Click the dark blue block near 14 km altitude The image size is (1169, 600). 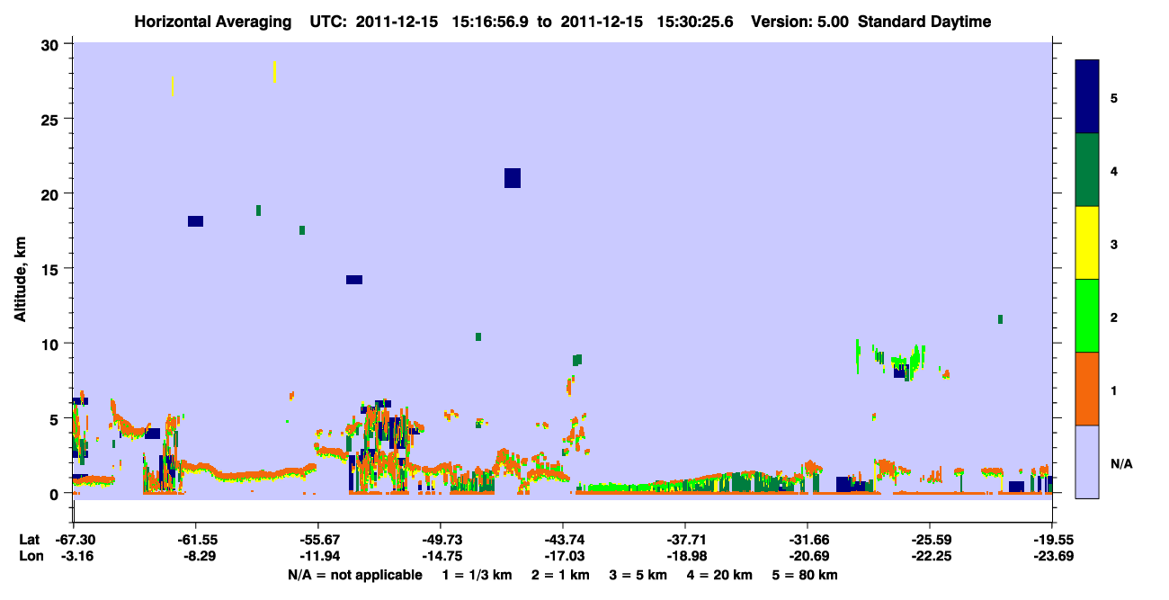coord(354,280)
